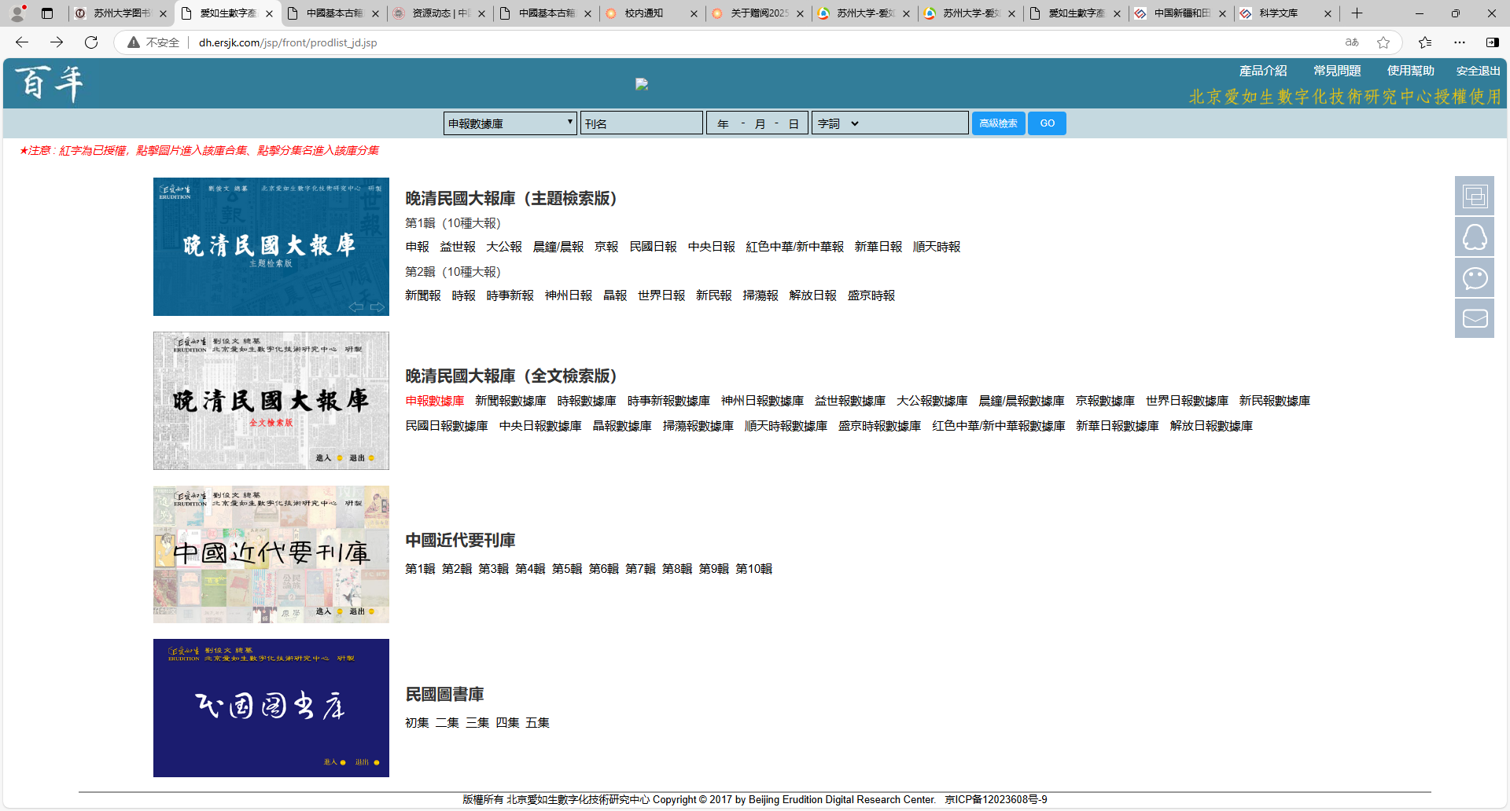The height and width of the screenshot is (811, 1510).
Task: Click the 年-月-日 date input field
Action: tap(757, 123)
